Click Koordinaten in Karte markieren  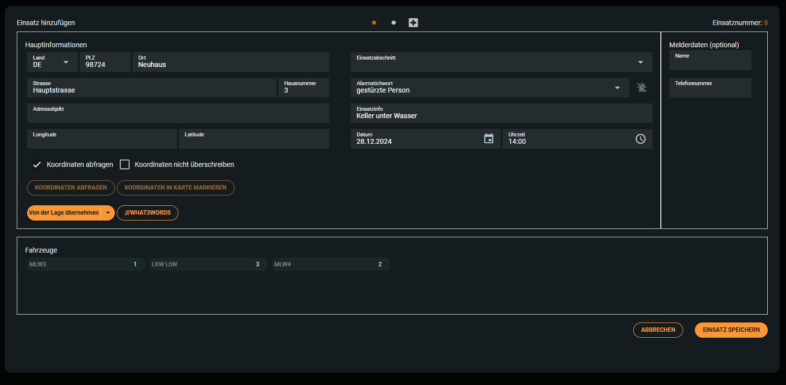(175, 188)
